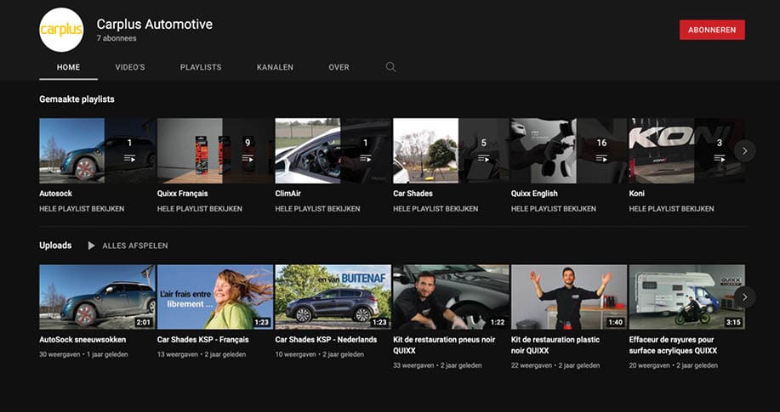This screenshot has height=412, width=780.
Task: Click the 3:15 duration badge
Action: tap(732, 322)
